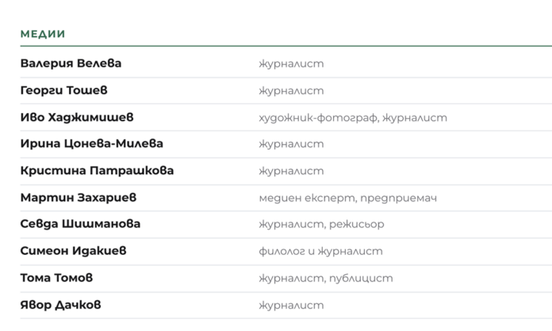
Task: Click the филолог и журналист text
Action: [x=320, y=251]
